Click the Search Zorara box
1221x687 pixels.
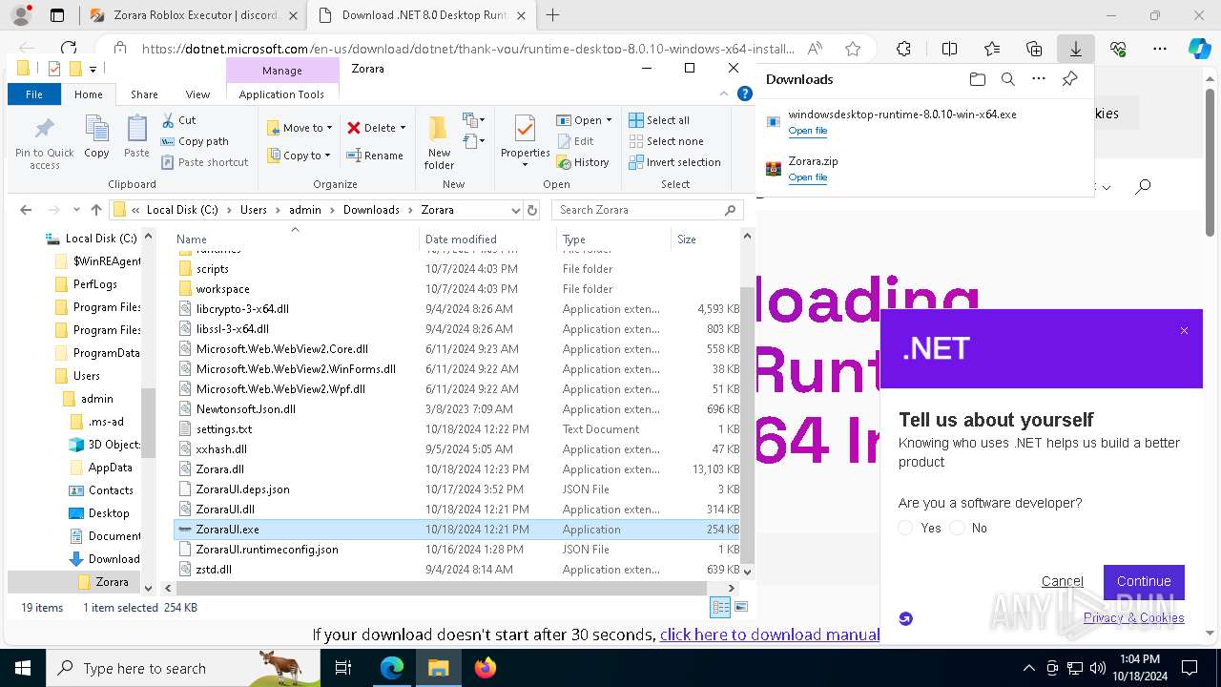pos(649,210)
